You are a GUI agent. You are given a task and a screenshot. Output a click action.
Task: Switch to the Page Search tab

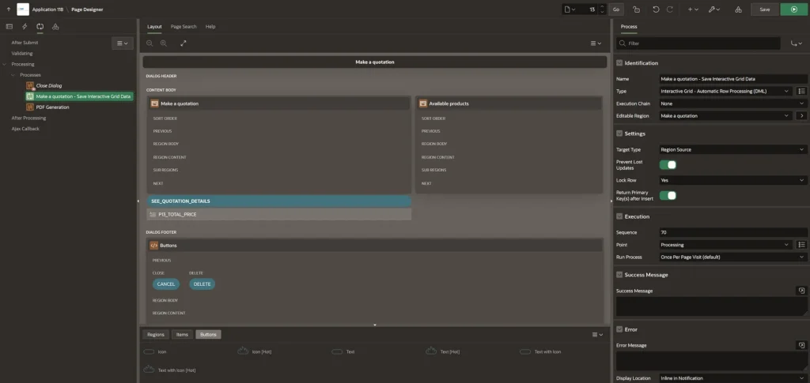(184, 27)
